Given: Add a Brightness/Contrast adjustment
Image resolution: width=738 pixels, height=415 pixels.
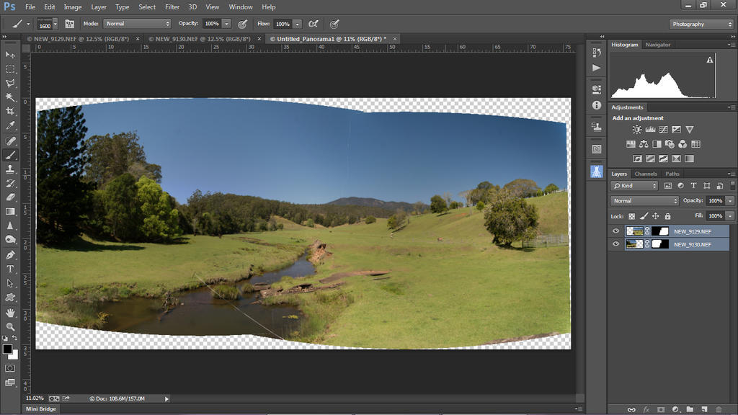Looking at the screenshot, I should pos(637,130).
